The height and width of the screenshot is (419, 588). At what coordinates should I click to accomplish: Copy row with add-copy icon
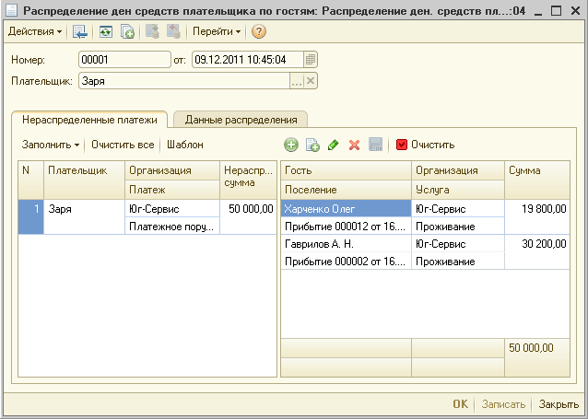click(x=312, y=145)
